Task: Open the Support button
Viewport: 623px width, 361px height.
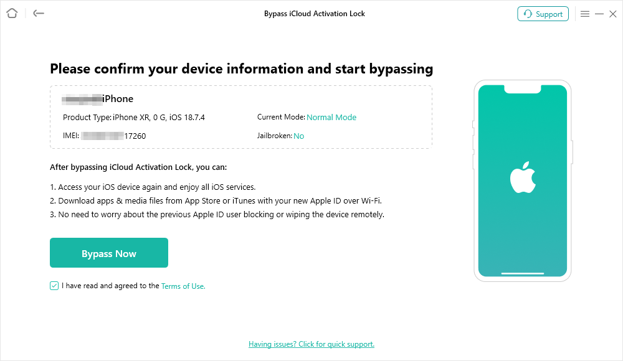Action: (x=543, y=14)
